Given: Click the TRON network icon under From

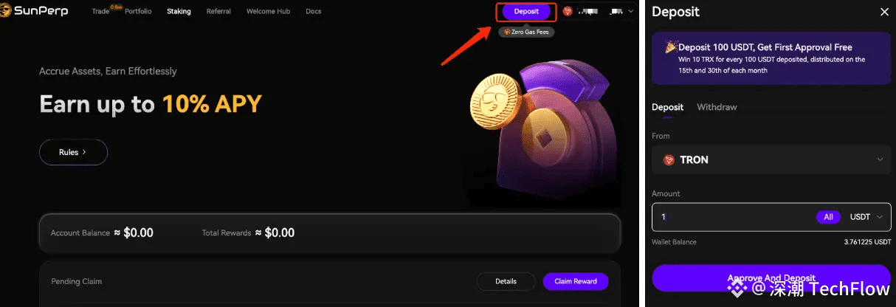Looking at the screenshot, I should click(669, 159).
